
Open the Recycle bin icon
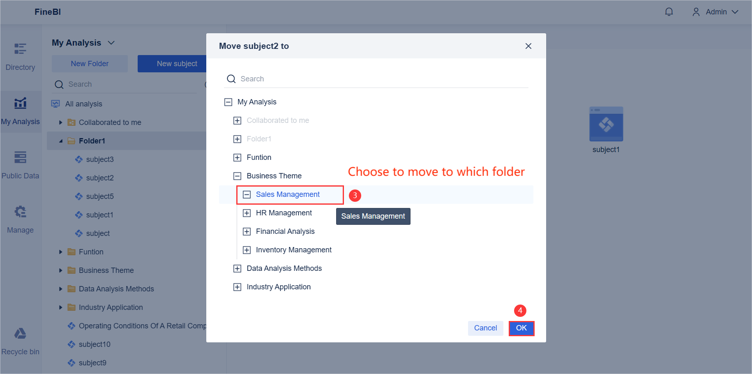pyautogui.click(x=20, y=333)
